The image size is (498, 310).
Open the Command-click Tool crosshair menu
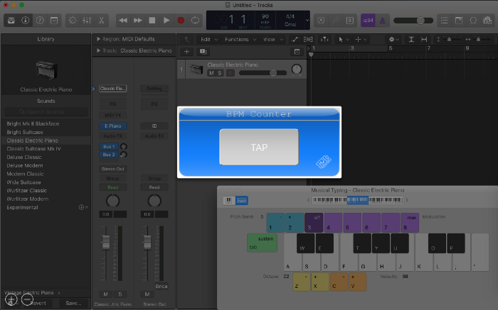click(361, 39)
